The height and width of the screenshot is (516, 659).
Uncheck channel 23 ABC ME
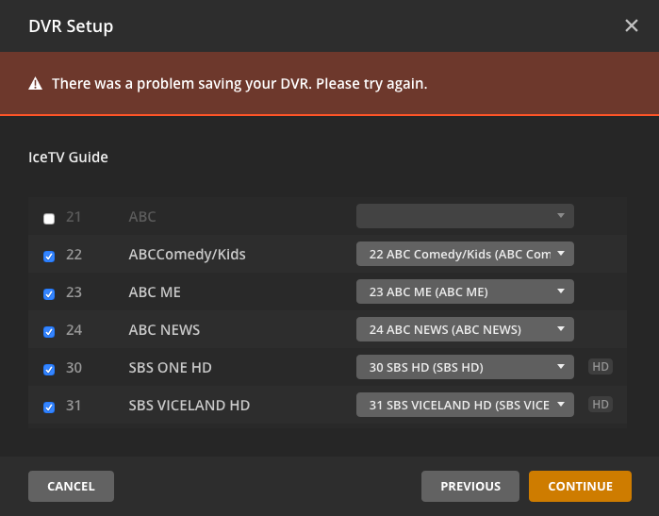click(49, 294)
